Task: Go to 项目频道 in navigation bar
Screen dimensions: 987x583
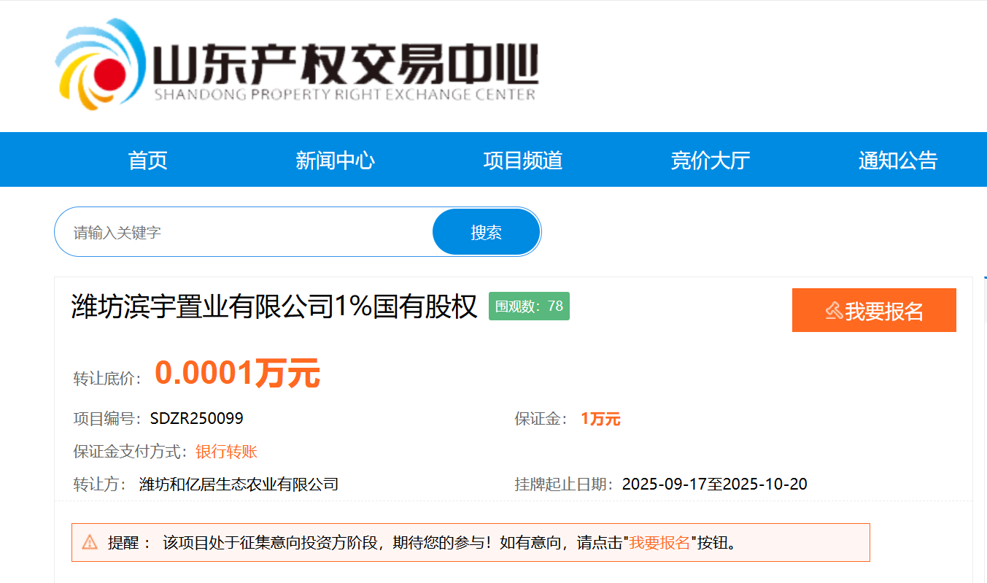Action: click(523, 161)
